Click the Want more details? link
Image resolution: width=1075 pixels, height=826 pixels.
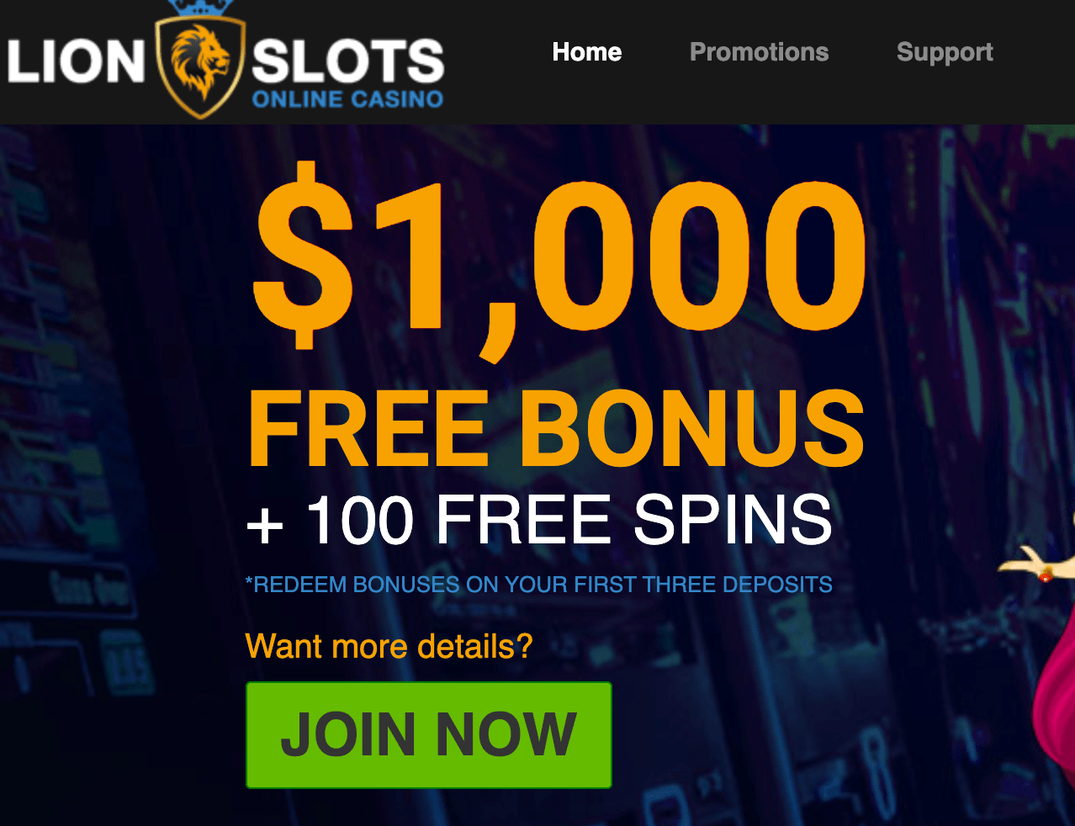tap(389, 646)
